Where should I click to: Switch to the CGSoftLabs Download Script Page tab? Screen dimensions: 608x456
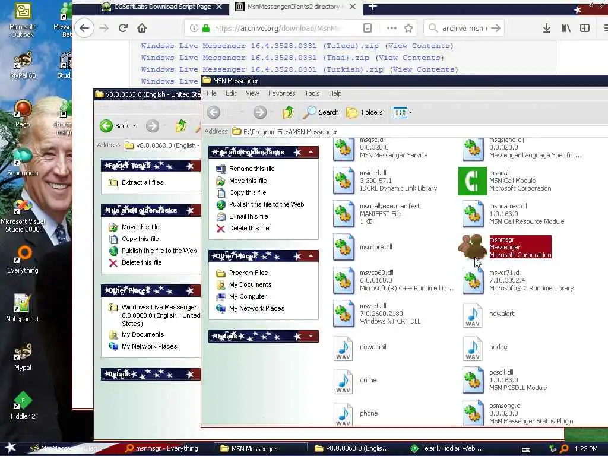pos(161,7)
